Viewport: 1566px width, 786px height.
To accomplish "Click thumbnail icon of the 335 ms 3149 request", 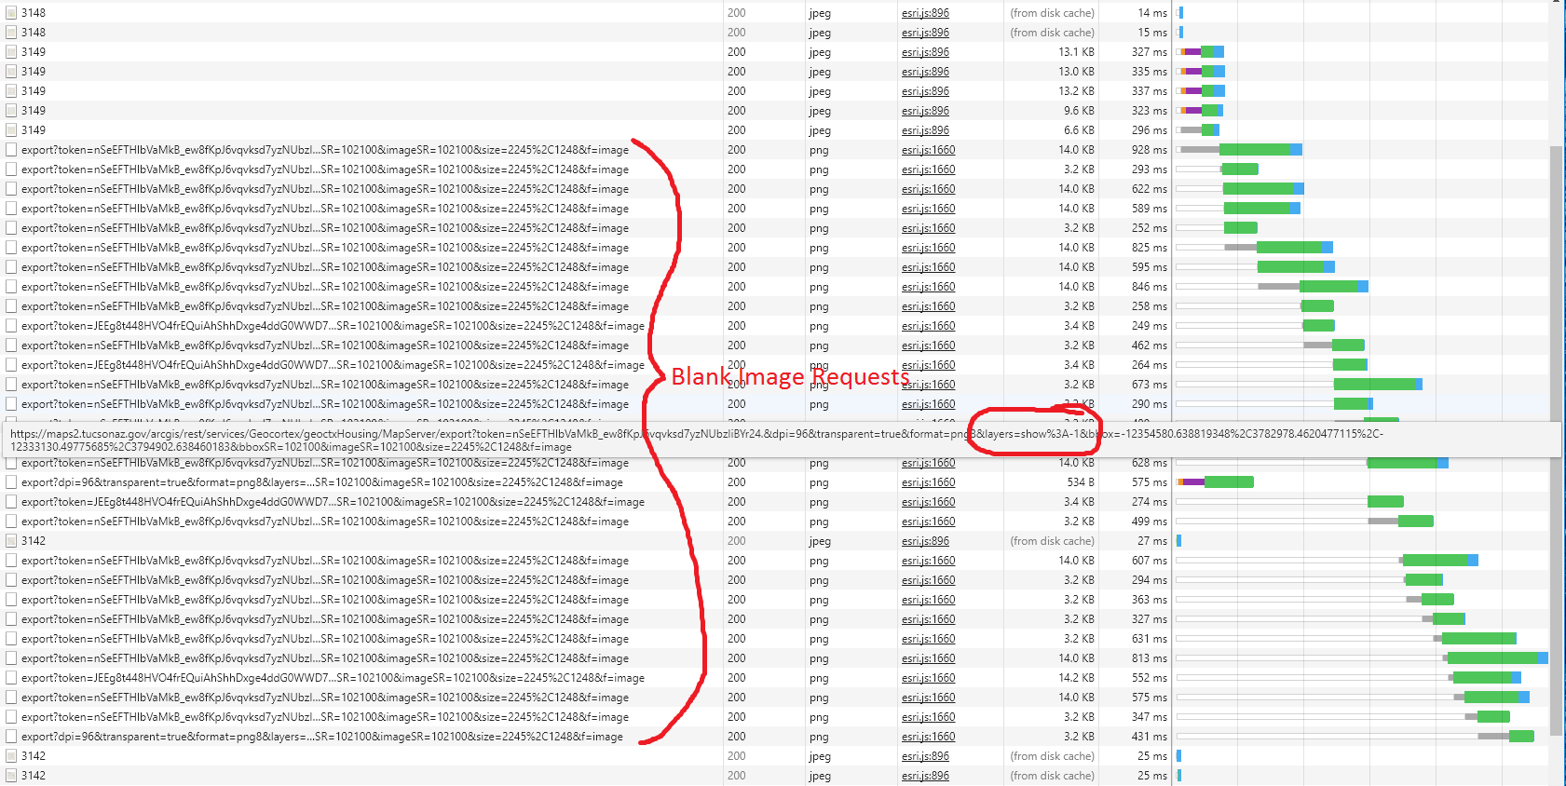I will coord(11,72).
